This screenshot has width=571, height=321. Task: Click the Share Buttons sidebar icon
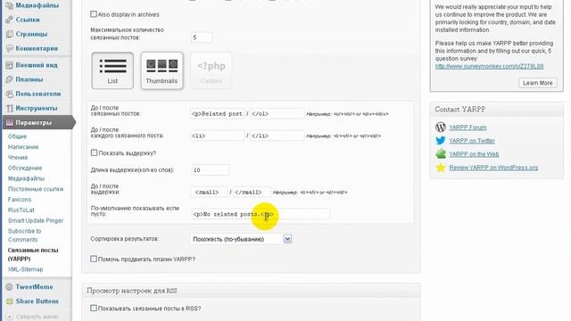coord(10,301)
